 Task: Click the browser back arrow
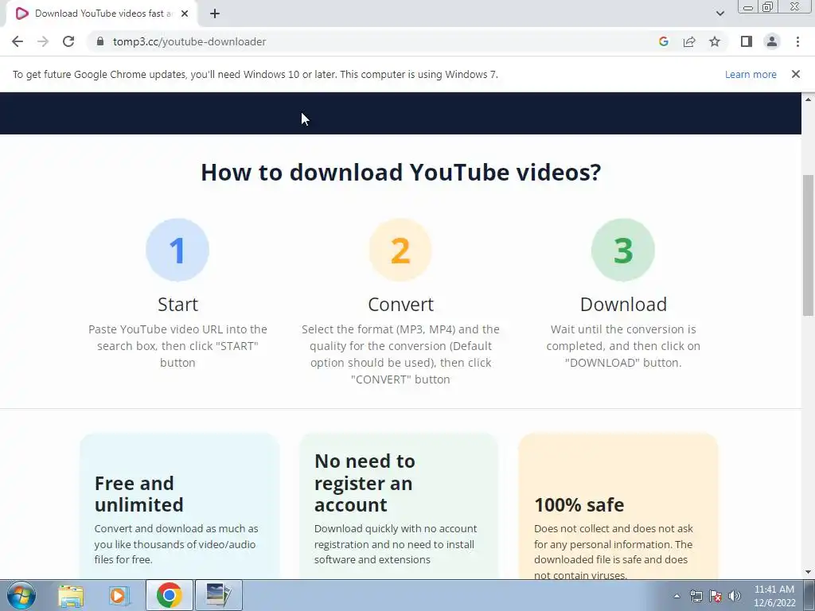18,41
